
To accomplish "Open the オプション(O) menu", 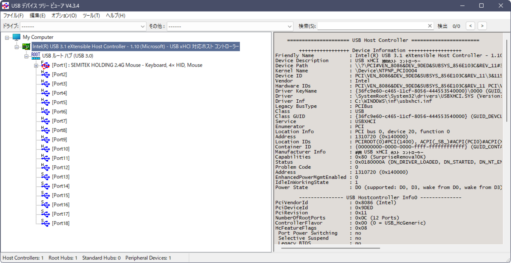I will coord(64,16).
